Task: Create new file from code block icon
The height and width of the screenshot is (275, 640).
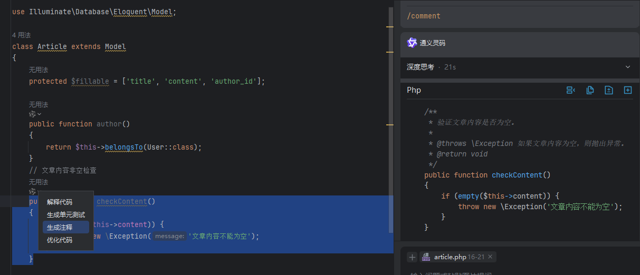Action: [x=628, y=90]
